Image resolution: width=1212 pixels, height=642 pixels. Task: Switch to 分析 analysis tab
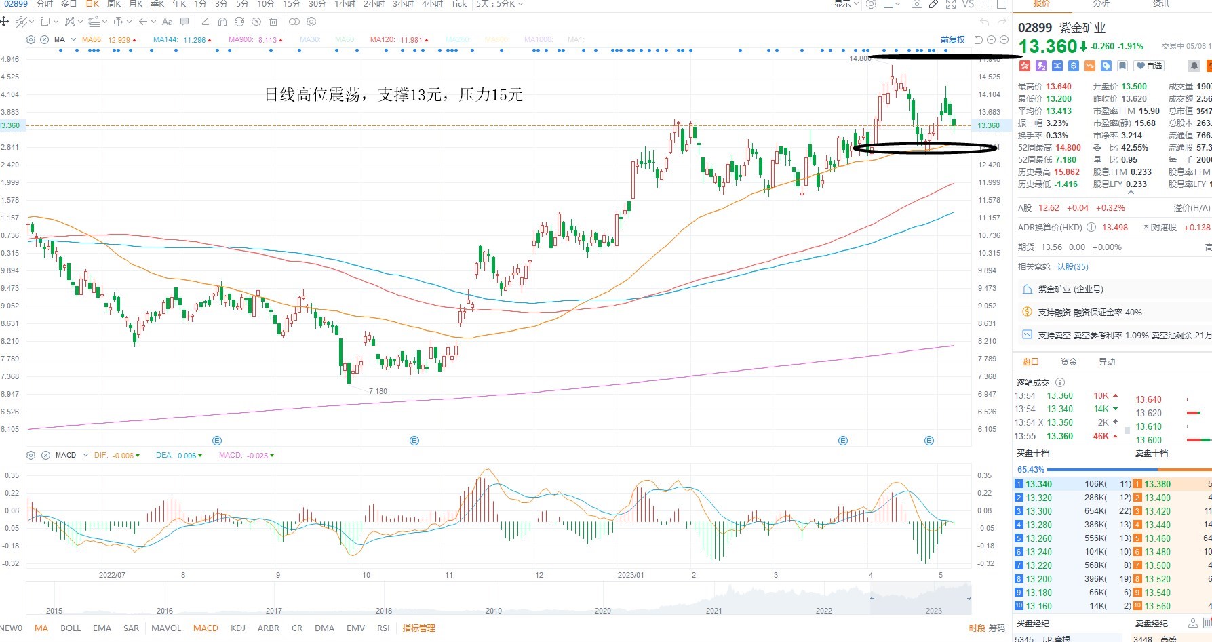[1101, 3]
